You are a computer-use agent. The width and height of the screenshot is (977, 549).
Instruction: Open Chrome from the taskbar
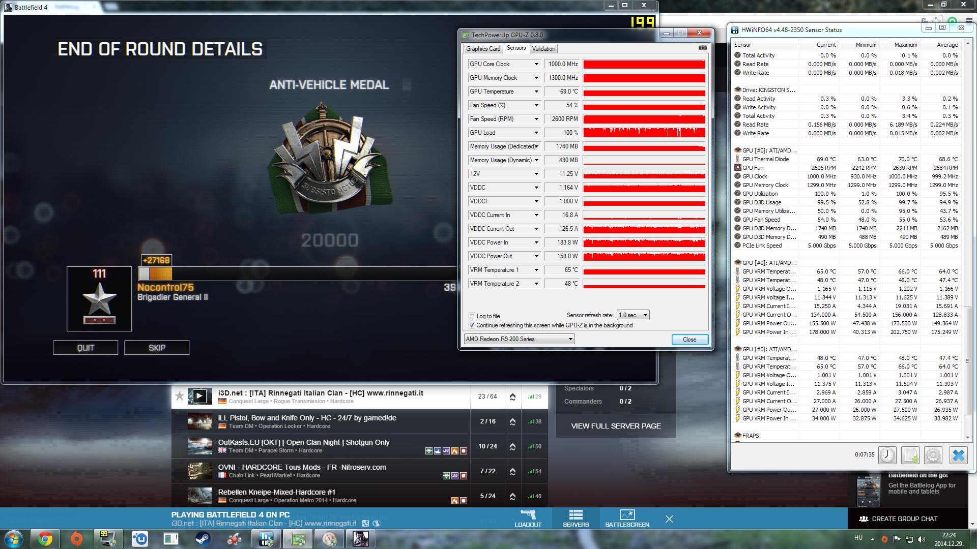pos(45,539)
